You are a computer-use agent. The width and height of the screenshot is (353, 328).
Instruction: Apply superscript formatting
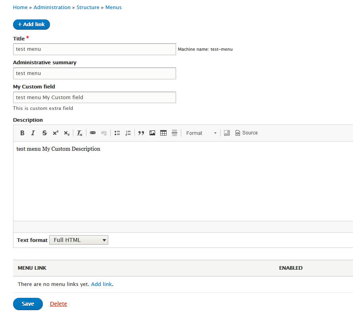click(56, 133)
